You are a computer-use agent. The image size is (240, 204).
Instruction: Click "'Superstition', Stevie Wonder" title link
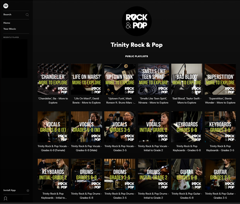pyautogui.click(x=220, y=101)
